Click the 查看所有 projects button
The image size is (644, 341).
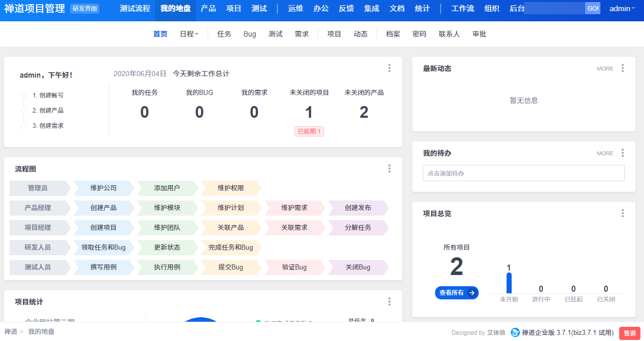[x=456, y=293]
